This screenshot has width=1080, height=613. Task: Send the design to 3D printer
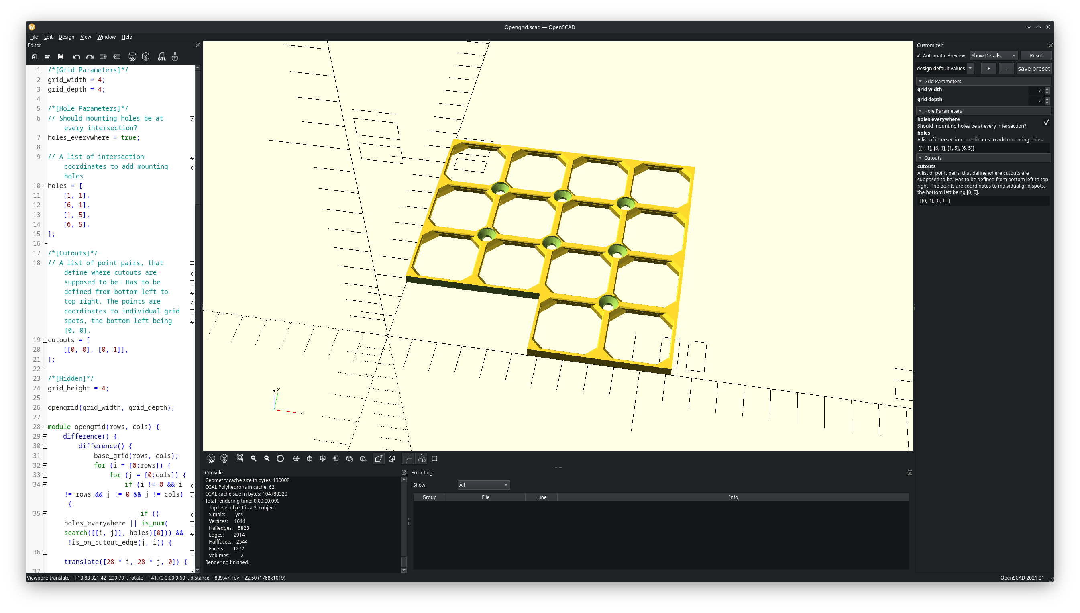[175, 57]
